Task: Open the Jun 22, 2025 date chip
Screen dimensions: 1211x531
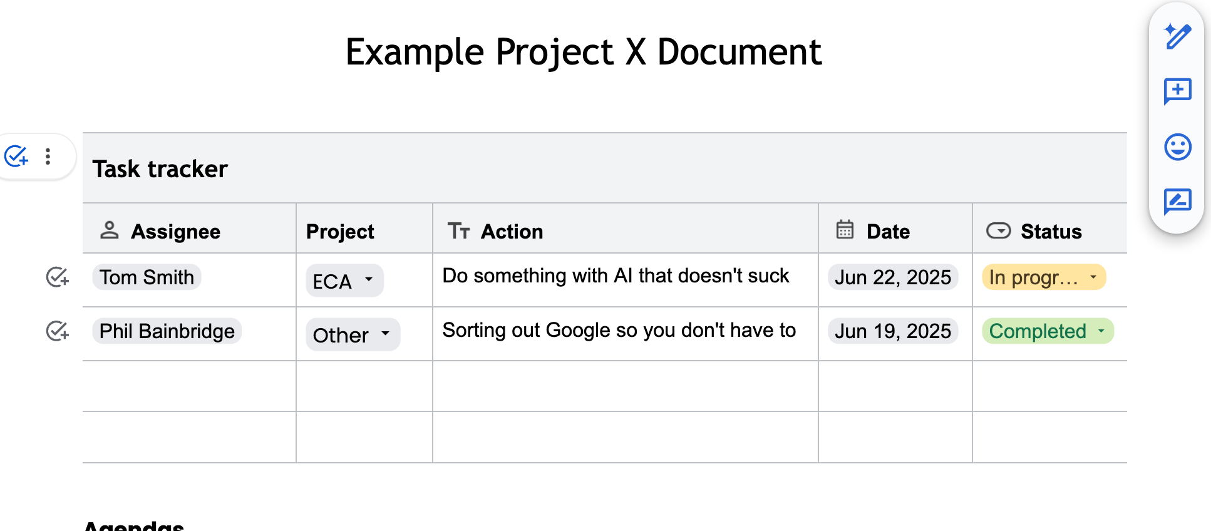Action: point(892,277)
